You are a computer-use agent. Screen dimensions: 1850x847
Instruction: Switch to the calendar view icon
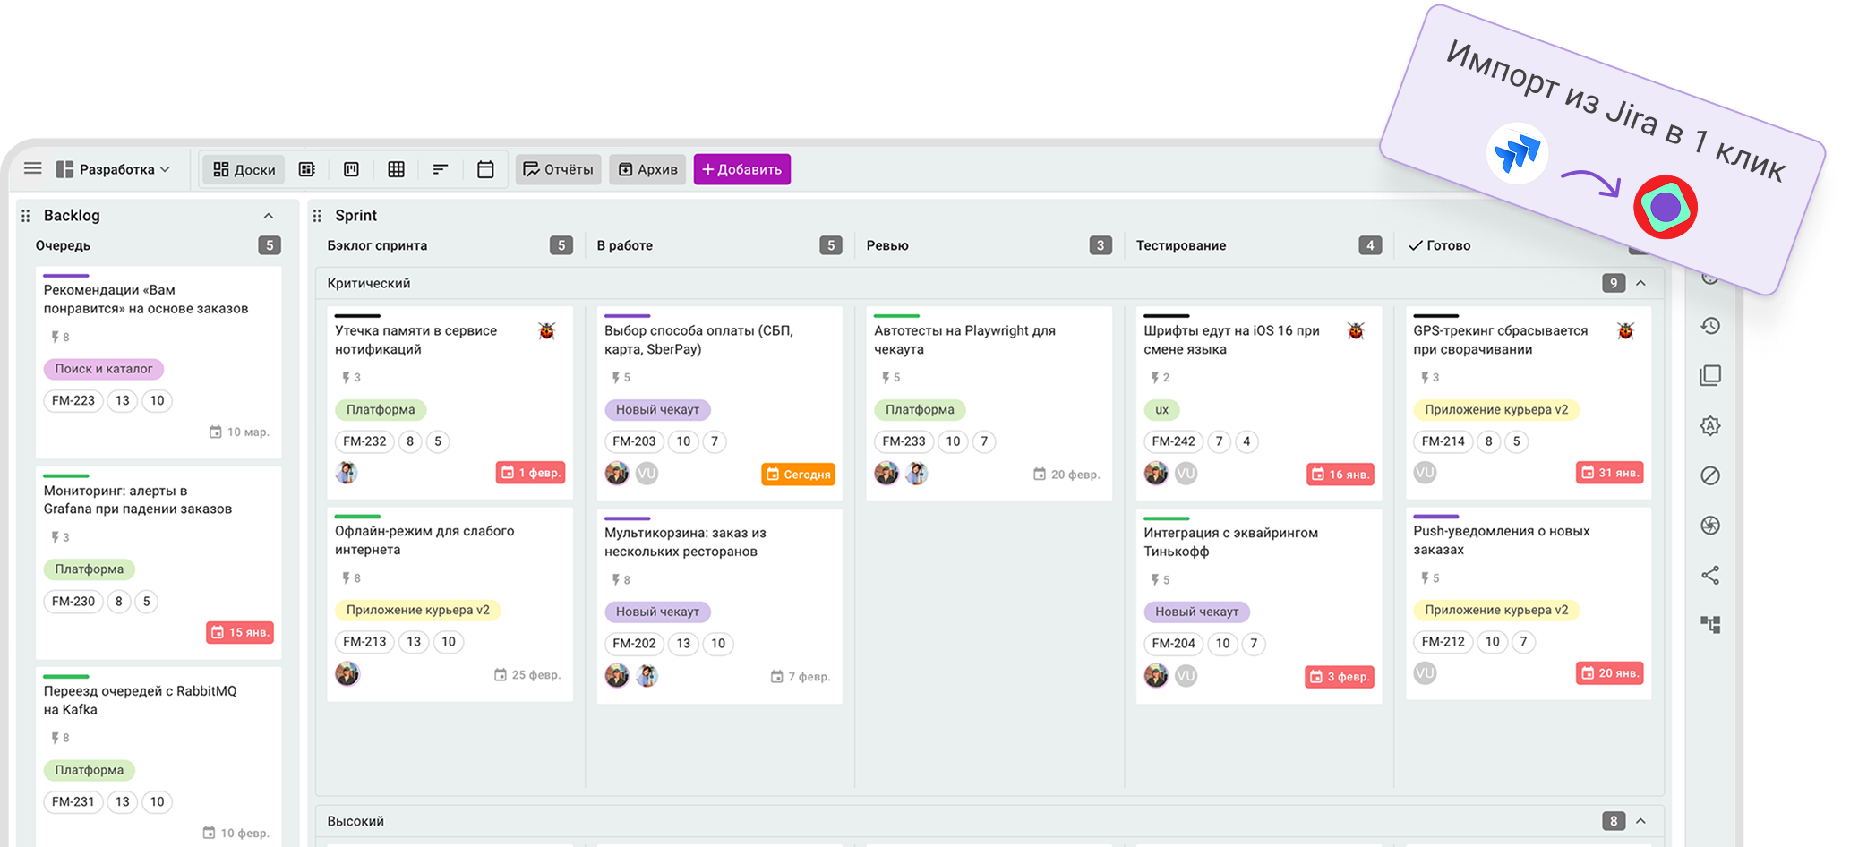tap(485, 169)
